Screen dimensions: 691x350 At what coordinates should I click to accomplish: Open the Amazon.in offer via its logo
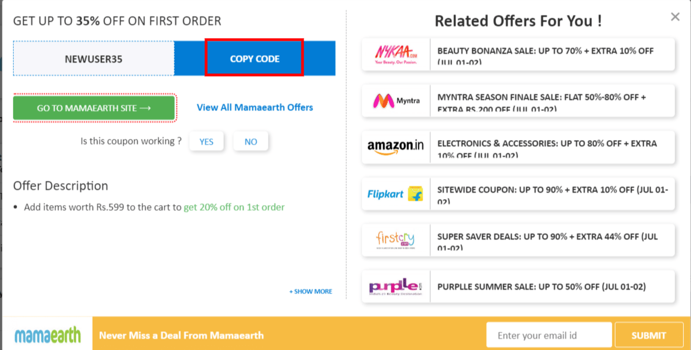coord(396,147)
